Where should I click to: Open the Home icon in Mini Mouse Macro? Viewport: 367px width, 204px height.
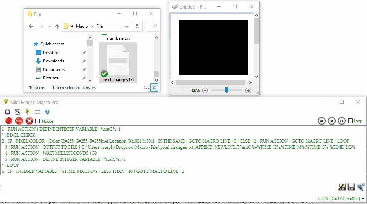(7, 112)
